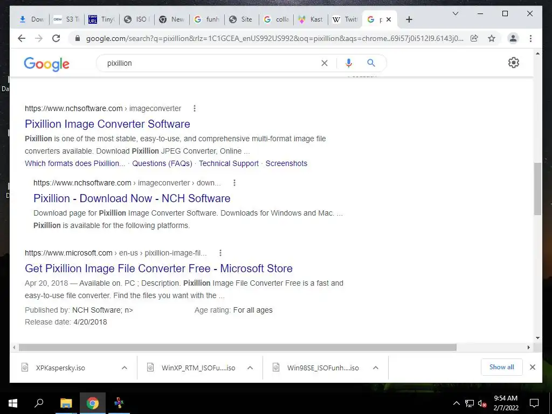This screenshot has height=414, width=552.
Task: Show all downloads
Action: (x=502, y=367)
